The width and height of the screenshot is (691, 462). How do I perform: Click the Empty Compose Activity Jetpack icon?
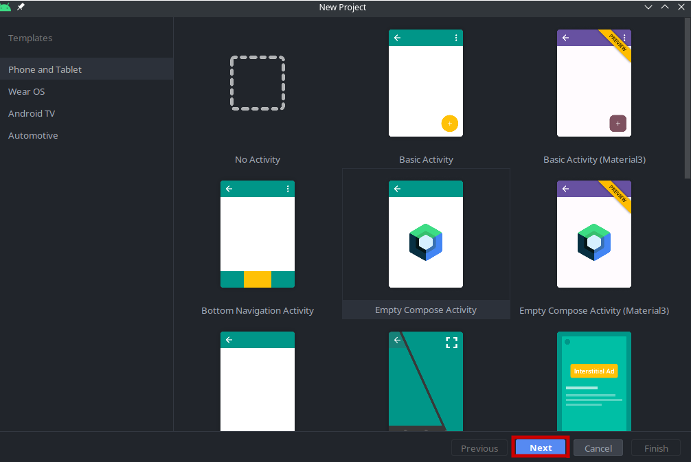426,242
